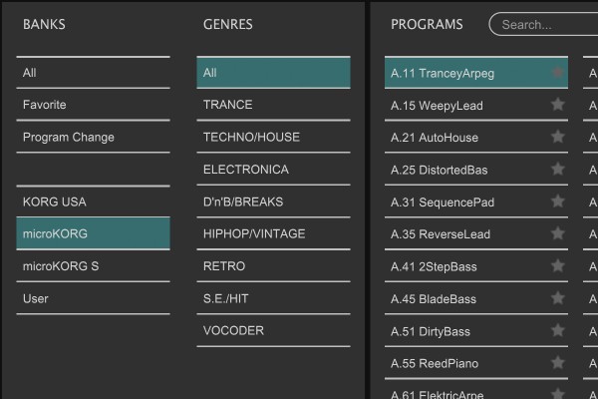598x399 pixels.
Task: Show Favorite programs in Banks list
Action: [x=93, y=105]
